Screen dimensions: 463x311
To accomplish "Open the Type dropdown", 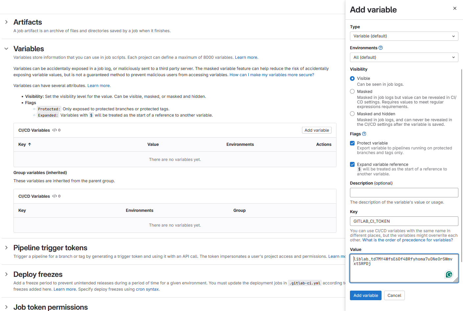I will [404, 36].
